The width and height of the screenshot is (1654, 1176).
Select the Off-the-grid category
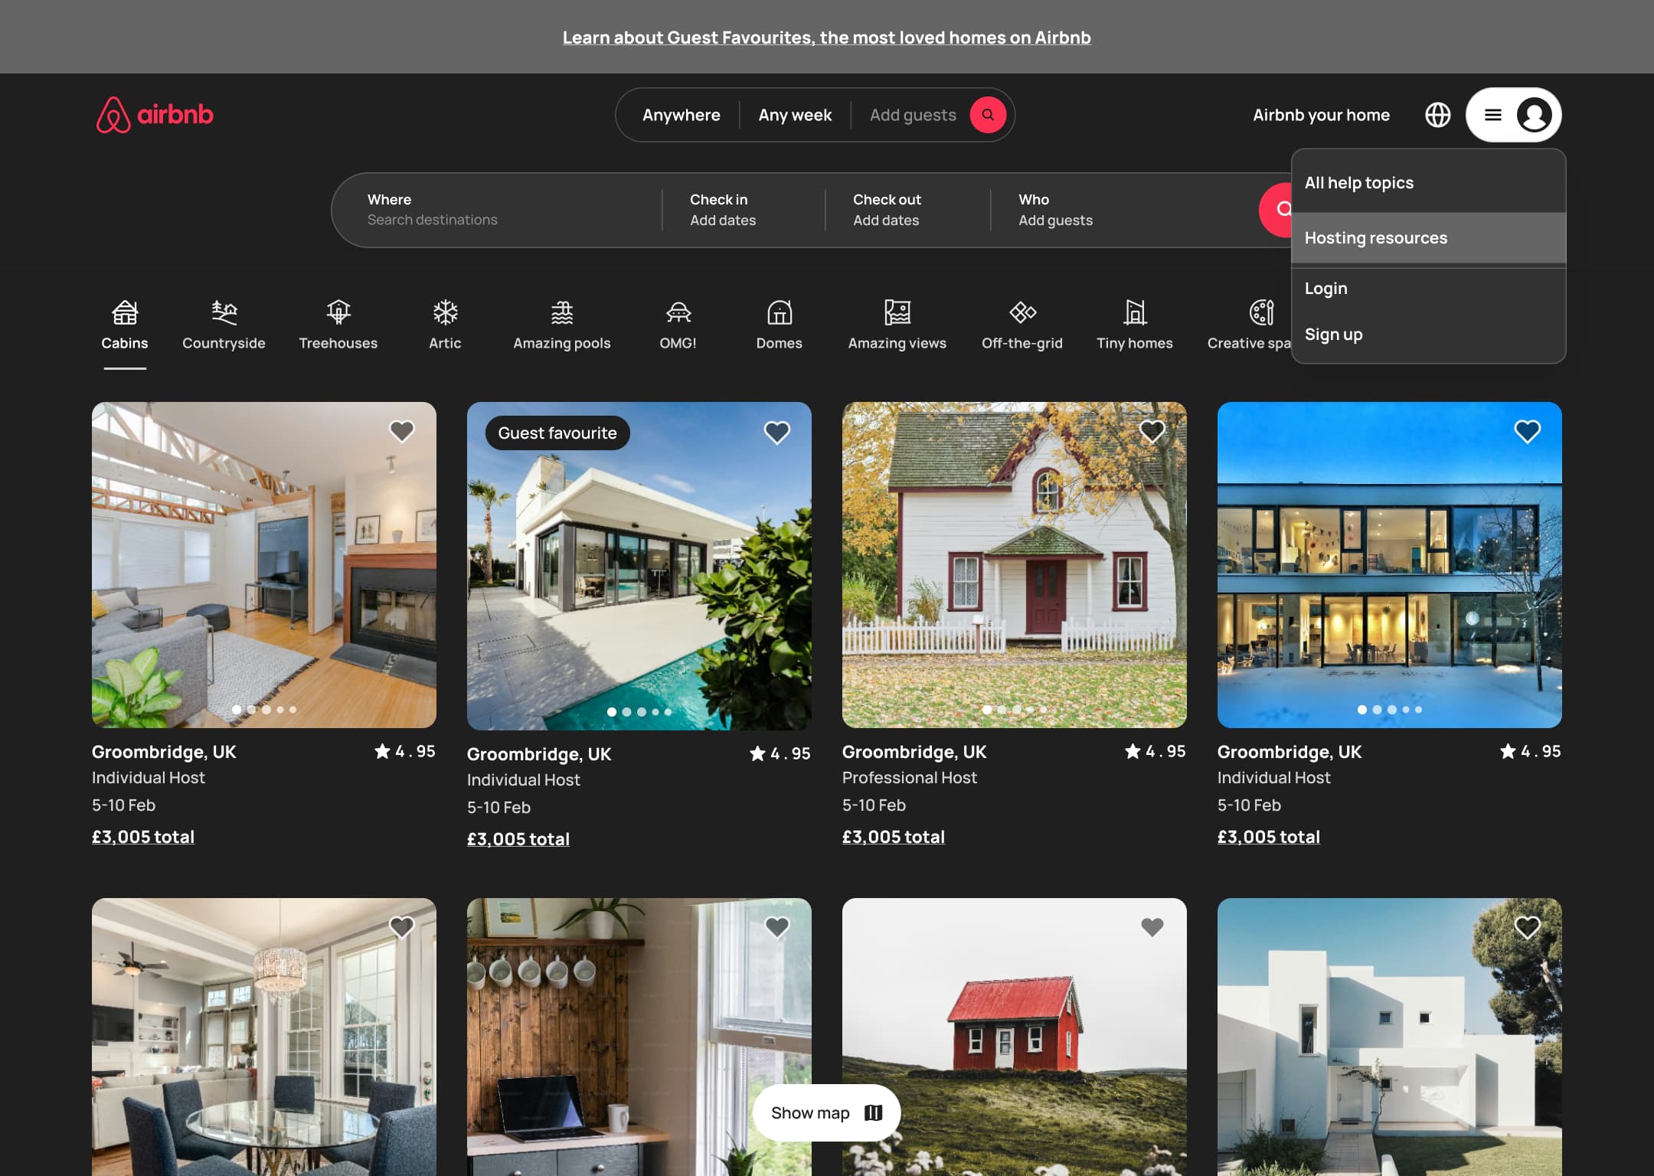(x=1021, y=325)
